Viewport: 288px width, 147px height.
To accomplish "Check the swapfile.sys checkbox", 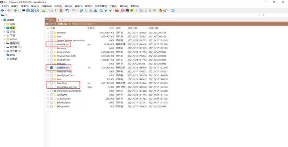I will pyautogui.click(x=52, y=44).
